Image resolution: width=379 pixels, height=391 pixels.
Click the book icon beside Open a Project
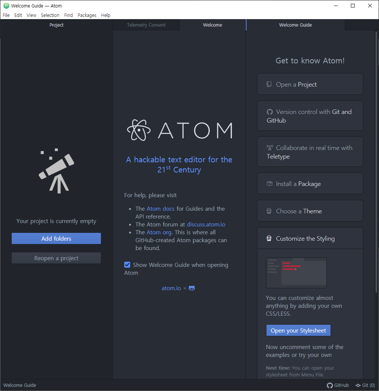click(269, 84)
